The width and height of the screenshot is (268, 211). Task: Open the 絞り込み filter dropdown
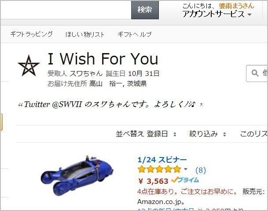click(208, 134)
